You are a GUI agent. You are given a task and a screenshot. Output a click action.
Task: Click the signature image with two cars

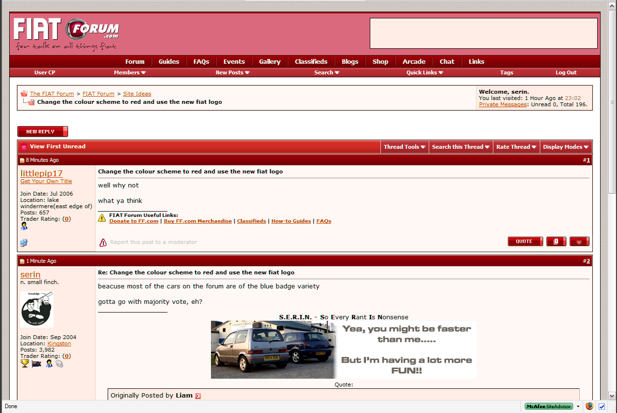pyautogui.click(x=344, y=350)
